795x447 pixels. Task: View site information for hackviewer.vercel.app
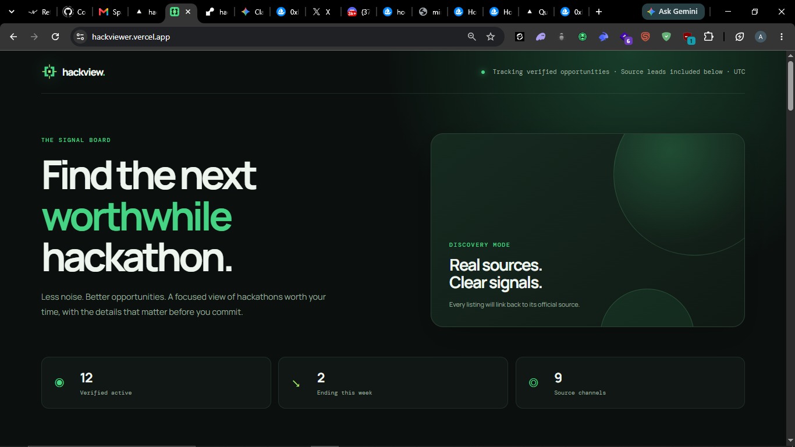coord(80,37)
